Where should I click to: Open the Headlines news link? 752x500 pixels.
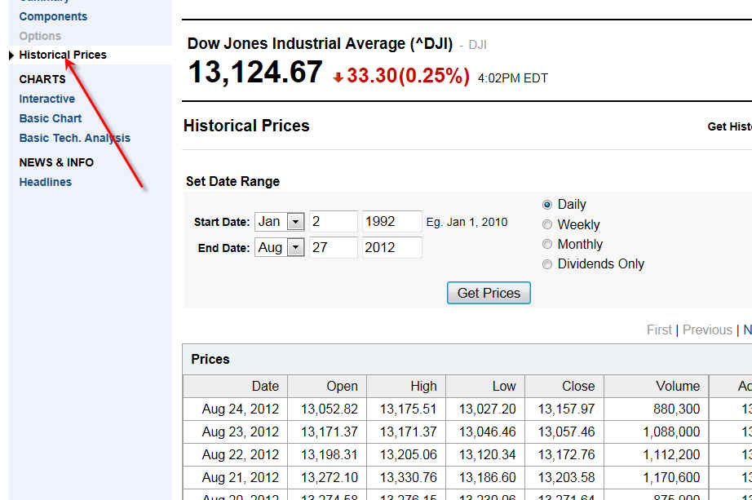45,182
